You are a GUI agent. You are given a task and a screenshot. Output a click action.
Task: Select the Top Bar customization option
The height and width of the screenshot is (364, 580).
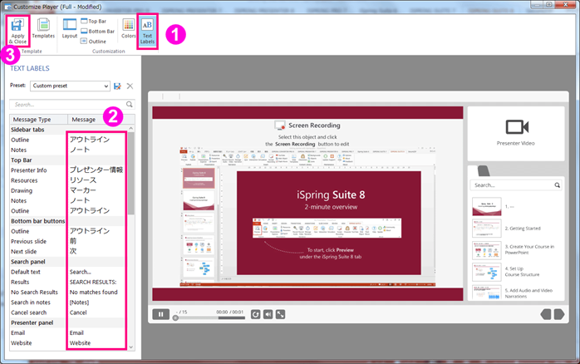point(94,21)
